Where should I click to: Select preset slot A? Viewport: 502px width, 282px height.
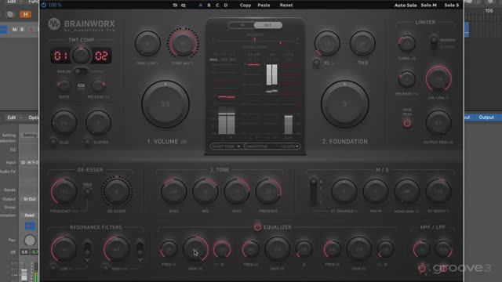(201, 5)
